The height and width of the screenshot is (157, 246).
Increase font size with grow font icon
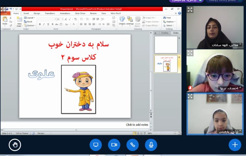pyautogui.click(x=66, y=19)
